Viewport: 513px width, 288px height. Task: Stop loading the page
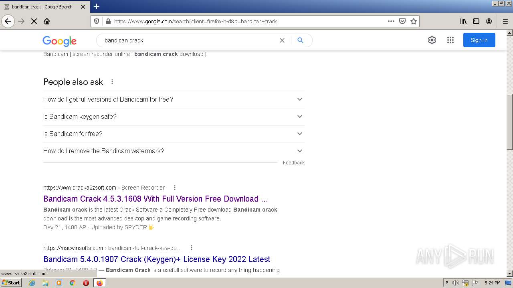pos(34,21)
